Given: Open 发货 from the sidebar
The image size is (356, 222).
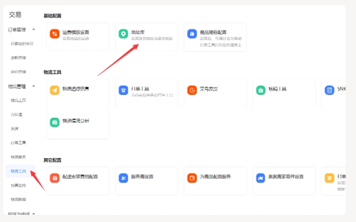Looking at the screenshot, I should pos(15,129).
